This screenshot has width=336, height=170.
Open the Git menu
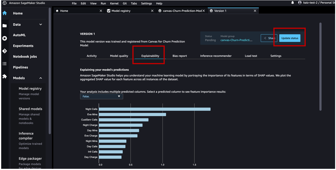125,4
